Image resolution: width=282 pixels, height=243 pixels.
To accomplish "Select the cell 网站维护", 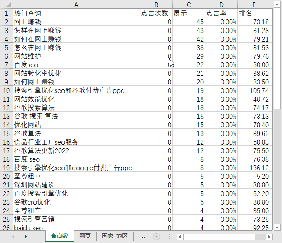I will click(76, 56).
